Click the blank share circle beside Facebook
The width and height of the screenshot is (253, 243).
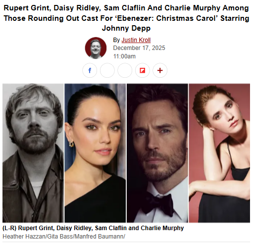107,70
